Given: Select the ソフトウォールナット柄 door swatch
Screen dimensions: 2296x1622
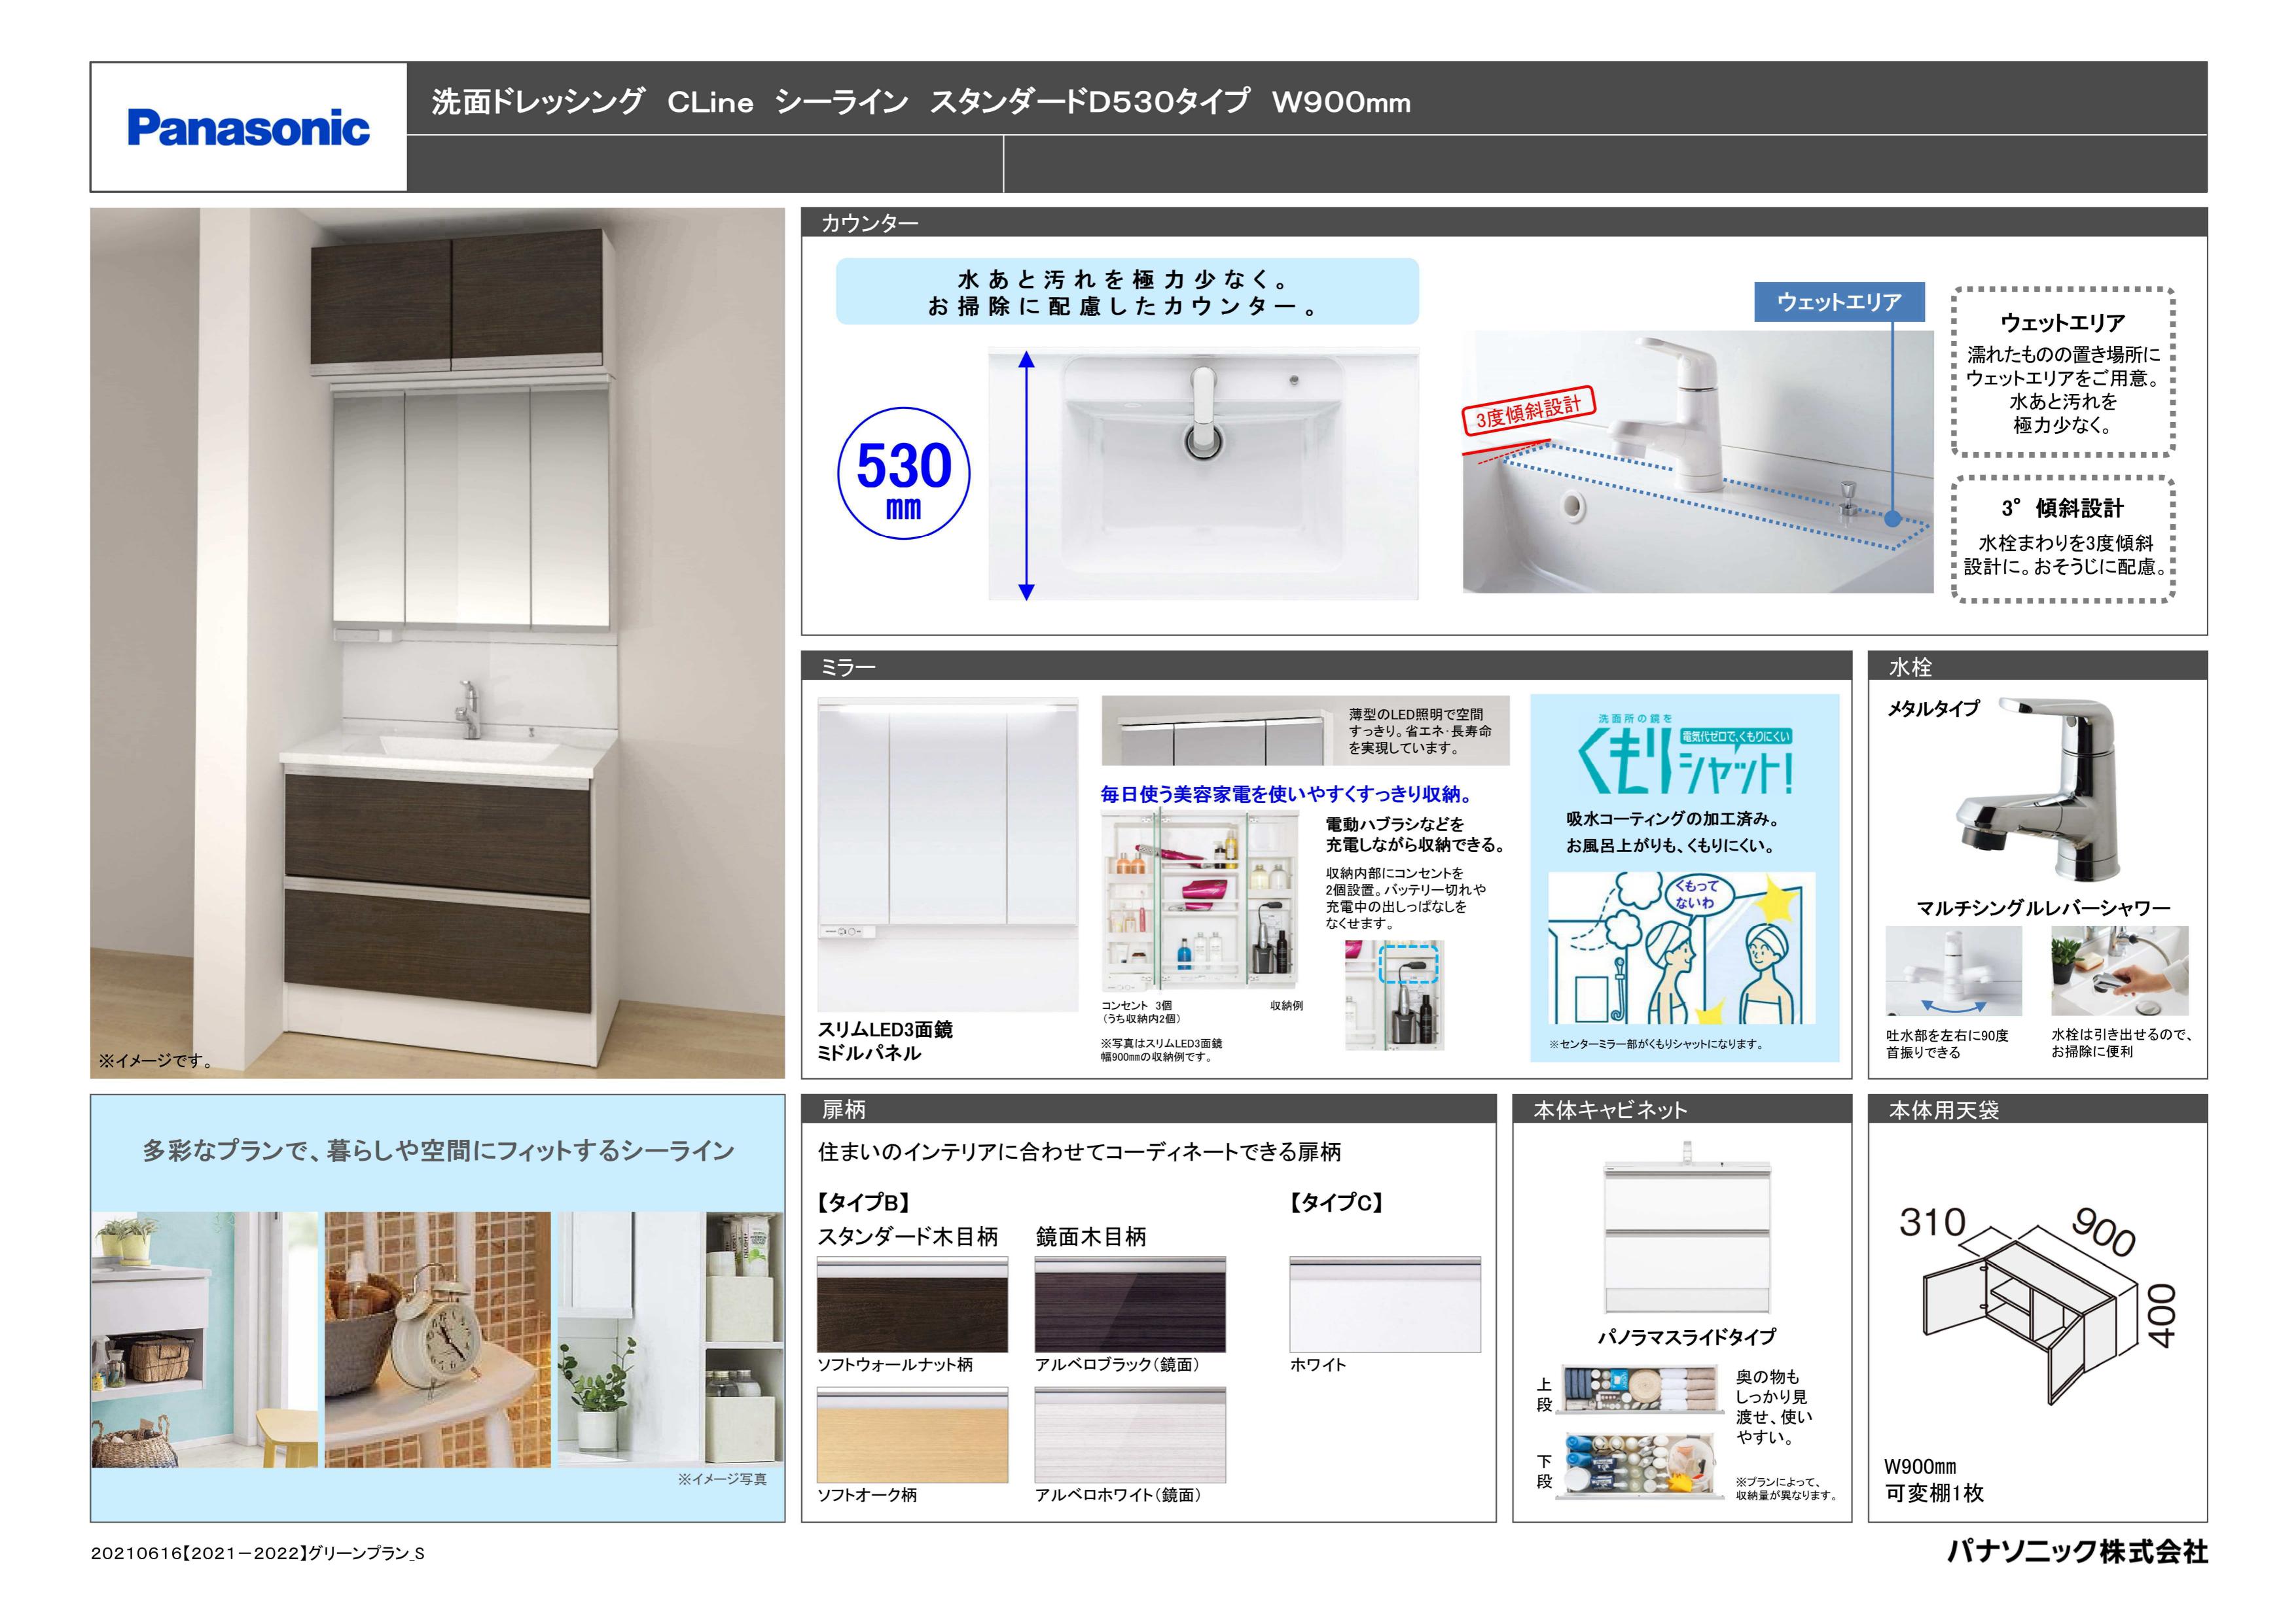Looking at the screenshot, I should click(x=912, y=1305).
